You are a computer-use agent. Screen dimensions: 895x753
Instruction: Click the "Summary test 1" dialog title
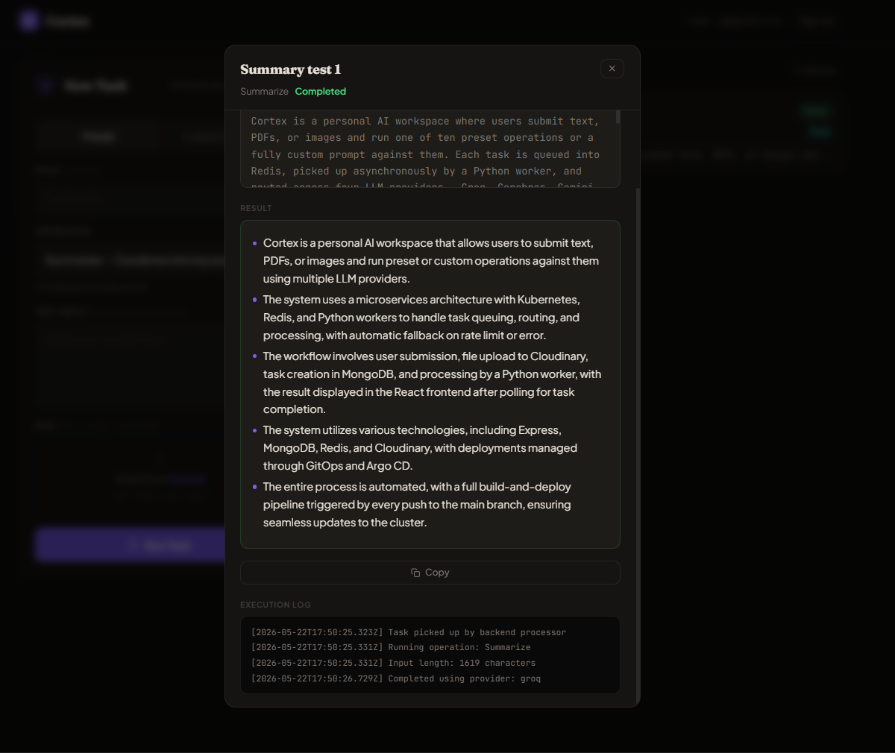(290, 69)
